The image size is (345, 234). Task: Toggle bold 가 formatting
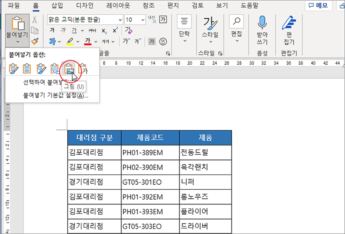pos(52,30)
